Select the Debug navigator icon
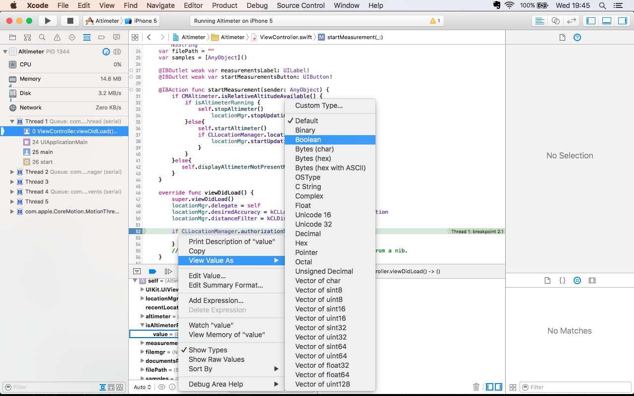This screenshot has width=634, height=396. click(x=87, y=37)
